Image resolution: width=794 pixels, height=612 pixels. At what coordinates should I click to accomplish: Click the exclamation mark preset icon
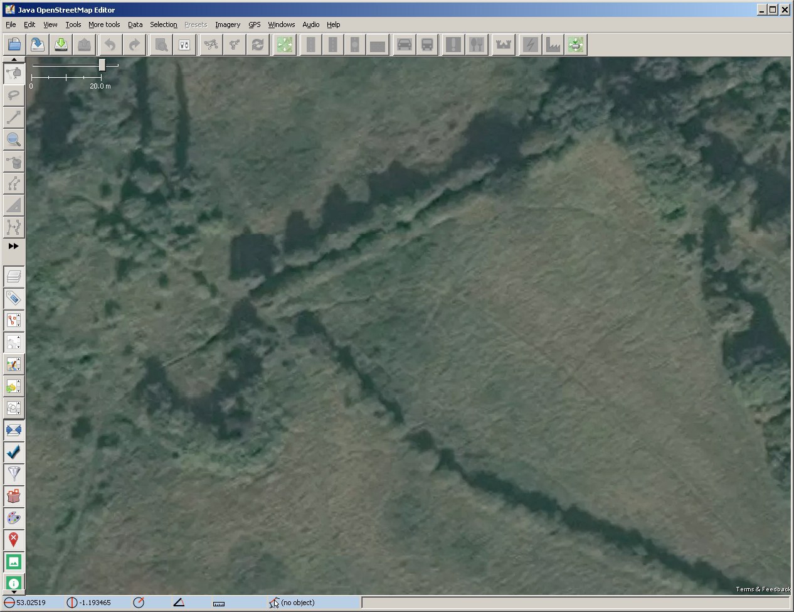453,45
